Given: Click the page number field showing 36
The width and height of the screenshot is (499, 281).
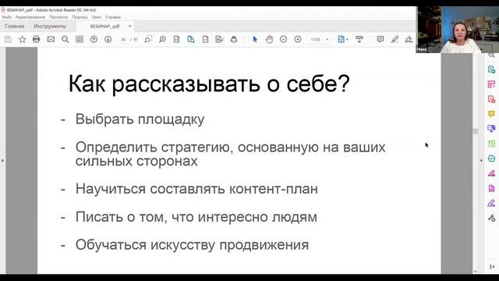Looking at the screenshot, I should 123,40.
